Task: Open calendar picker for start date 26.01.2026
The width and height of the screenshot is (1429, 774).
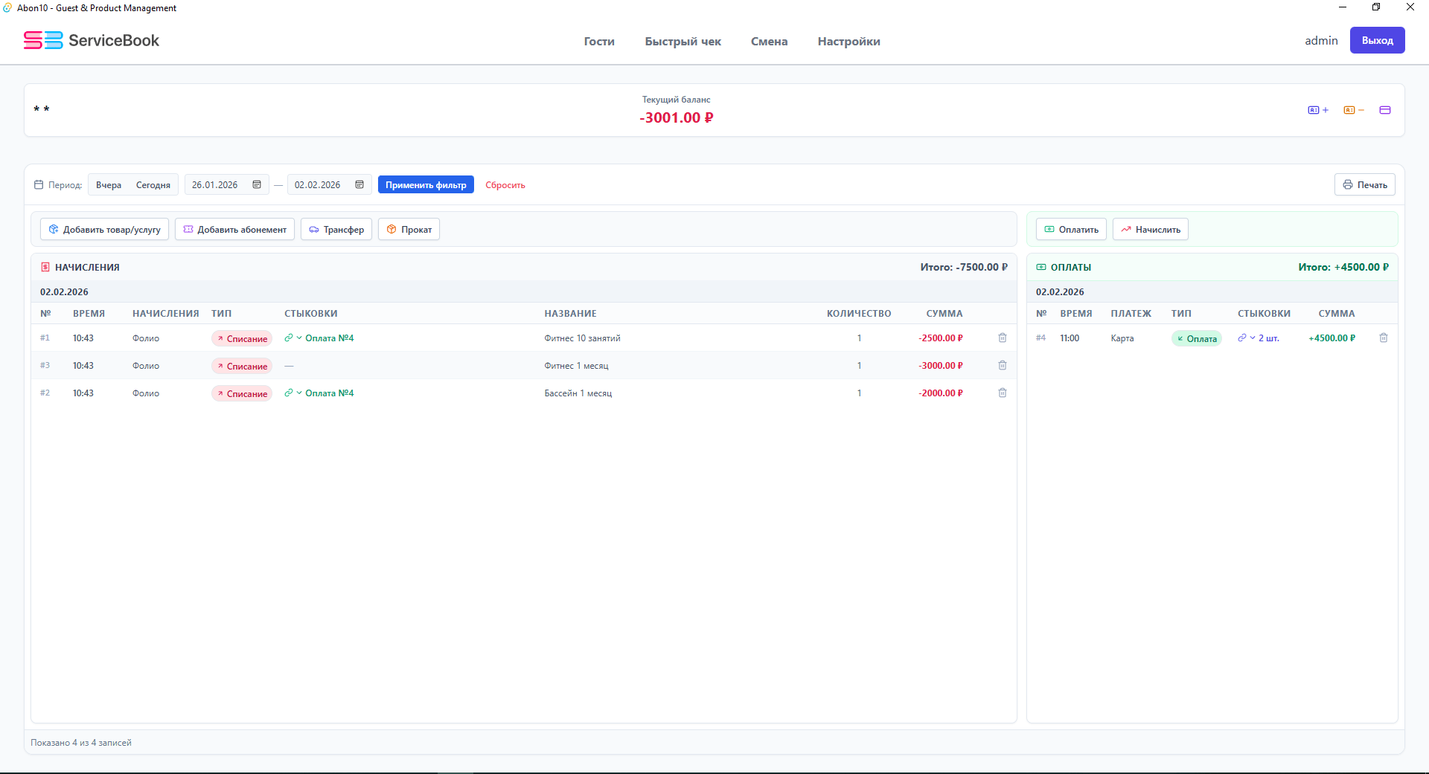Action: (x=257, y=184)
